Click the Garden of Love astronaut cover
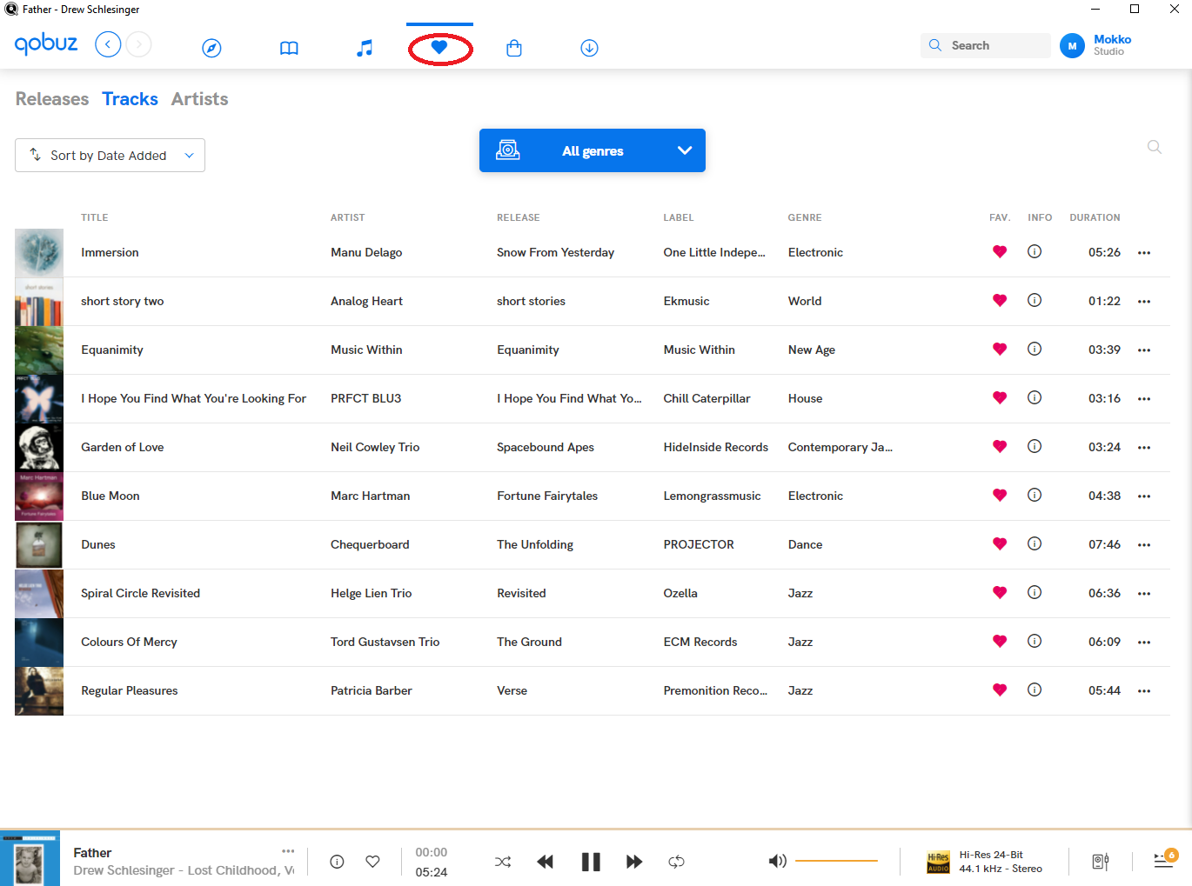 point(39,447)
